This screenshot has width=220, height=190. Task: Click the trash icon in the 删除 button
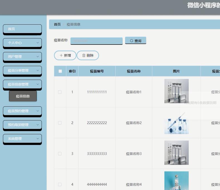[84, 55]
